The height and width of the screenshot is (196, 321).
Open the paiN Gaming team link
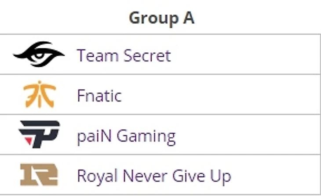[126, 136]
